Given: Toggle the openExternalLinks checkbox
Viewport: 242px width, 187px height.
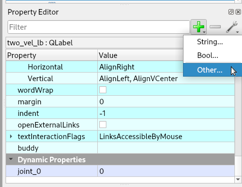Looking at the screenshot, I should [x=103, y=124].
